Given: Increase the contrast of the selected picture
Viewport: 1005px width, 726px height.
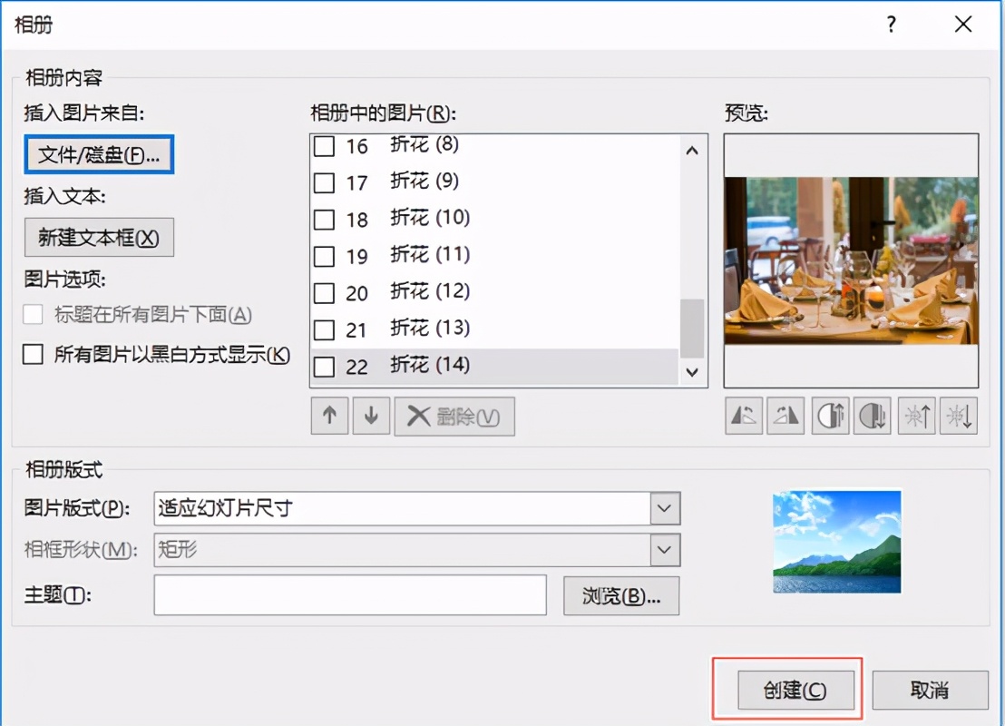Looking at the screenshot, I should pos(829,415).
